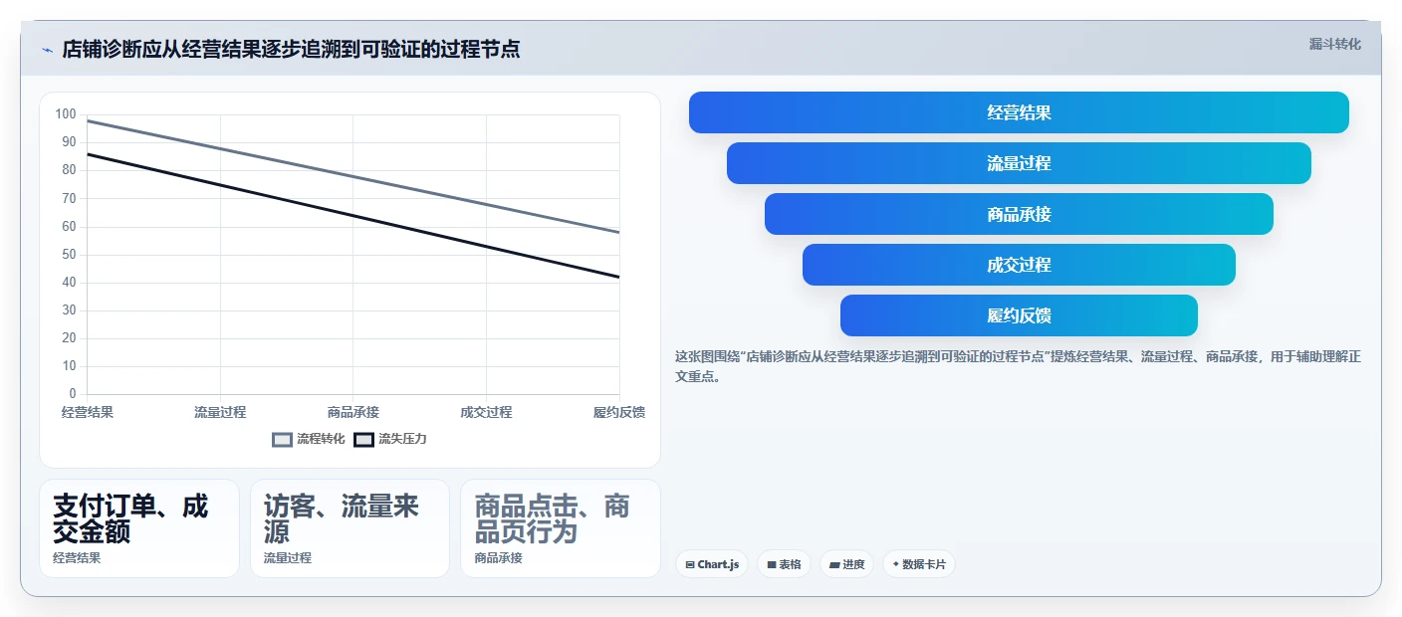Select the 经营结果 funnel bar
The height and width of the screenshot is (617, 1402).
point(1019,112)
